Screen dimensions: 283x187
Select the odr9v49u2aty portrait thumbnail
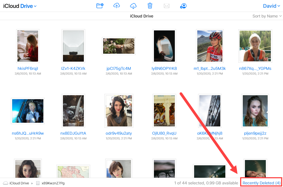click(119, 111)
